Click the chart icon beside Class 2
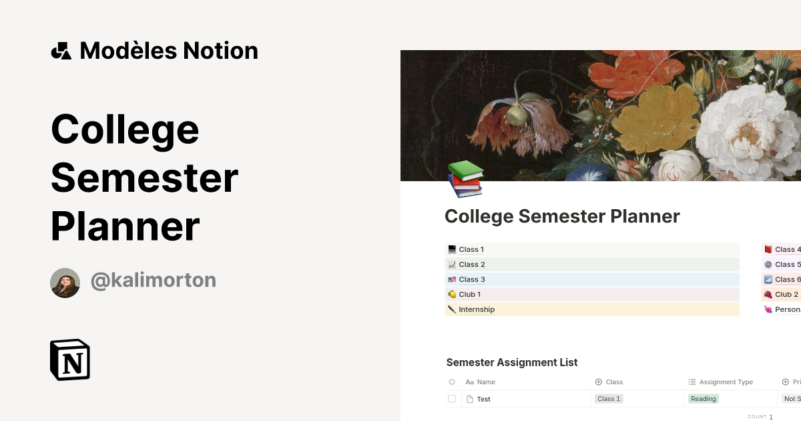The image size is (801, 421). 452,264
